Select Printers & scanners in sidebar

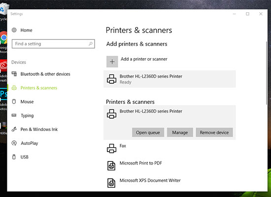[39, 88]
